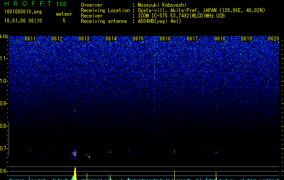This screenshot has height=180, width=284.
Task: Click the 0619 time marker
Action: click(x=247, y=39)
